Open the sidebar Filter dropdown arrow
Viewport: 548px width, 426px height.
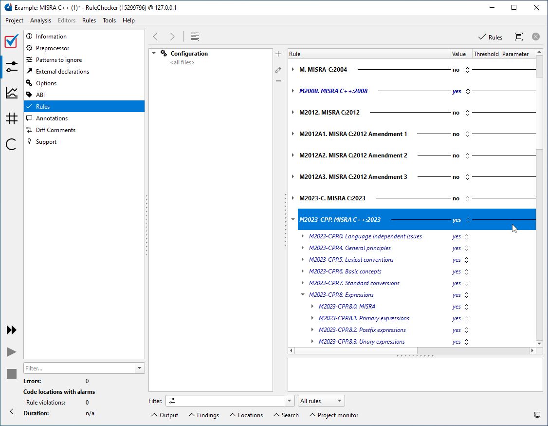[140, 368]
